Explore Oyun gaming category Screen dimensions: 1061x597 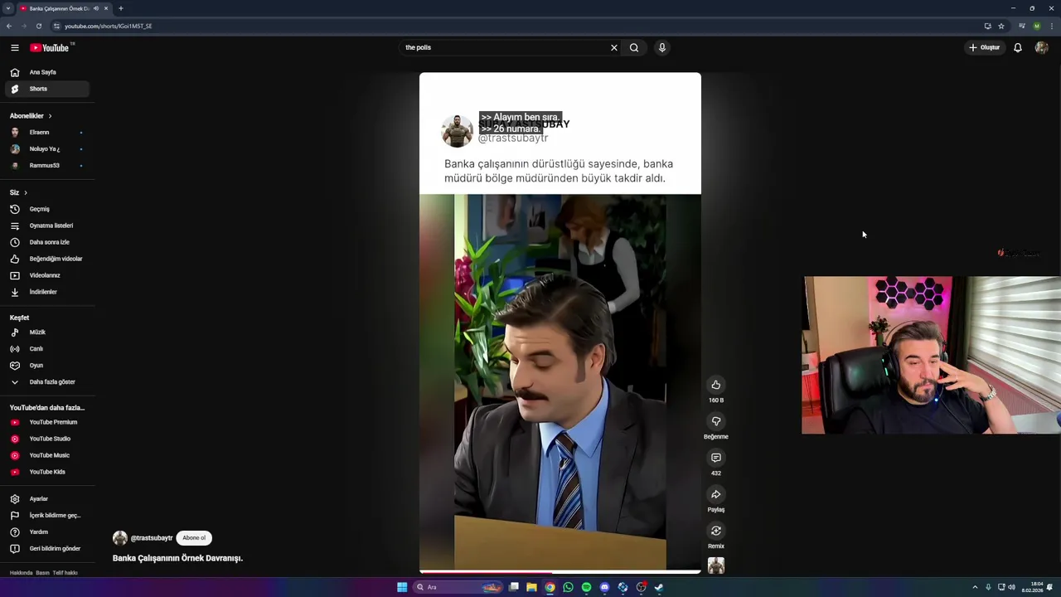pos(46,366)
